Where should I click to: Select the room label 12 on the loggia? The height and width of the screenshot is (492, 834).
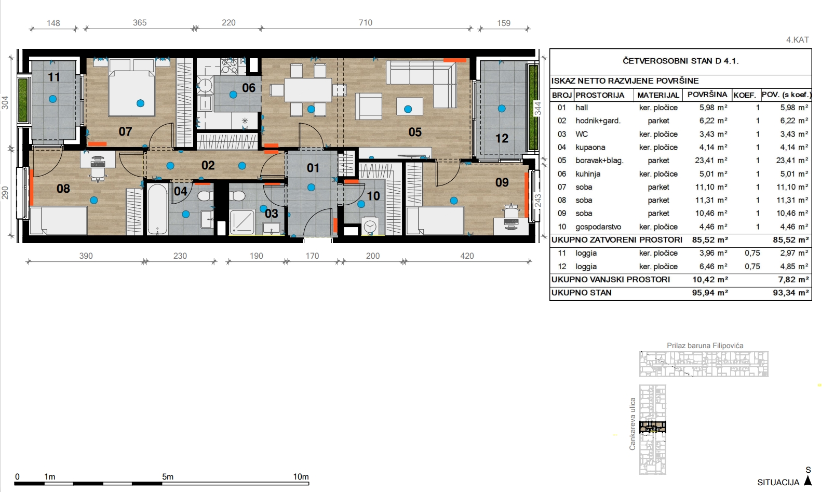[502, 138]
